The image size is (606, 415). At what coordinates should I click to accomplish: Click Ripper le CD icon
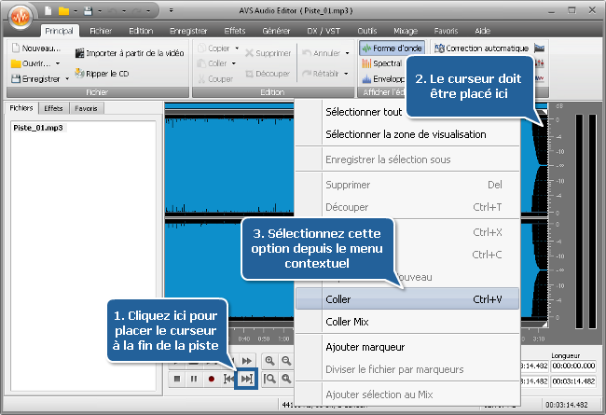coord(102,72)
